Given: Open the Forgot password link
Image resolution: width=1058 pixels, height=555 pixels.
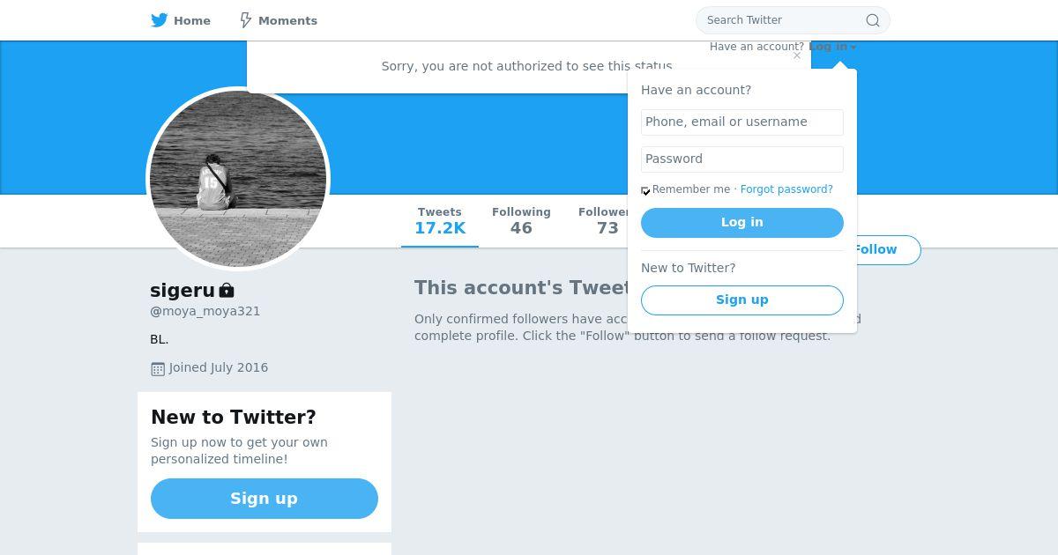Looking at the screenshot, I should tap(786, 189).
